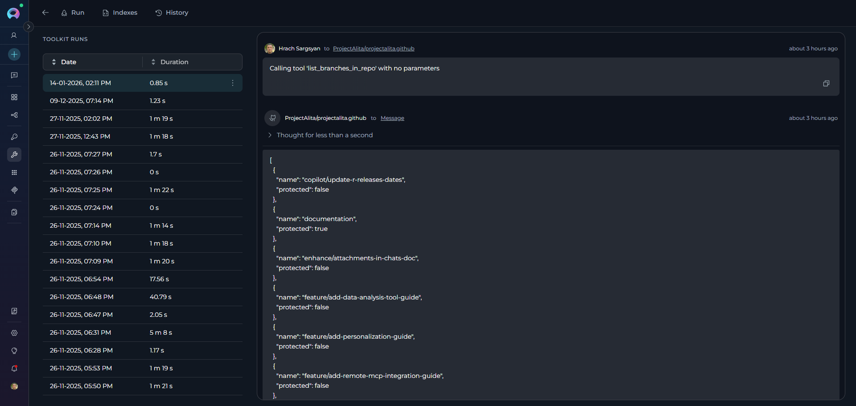This screenshot has height=406, width=856.
Task: Sort toolkit runs by Duration
Action: 174,62
